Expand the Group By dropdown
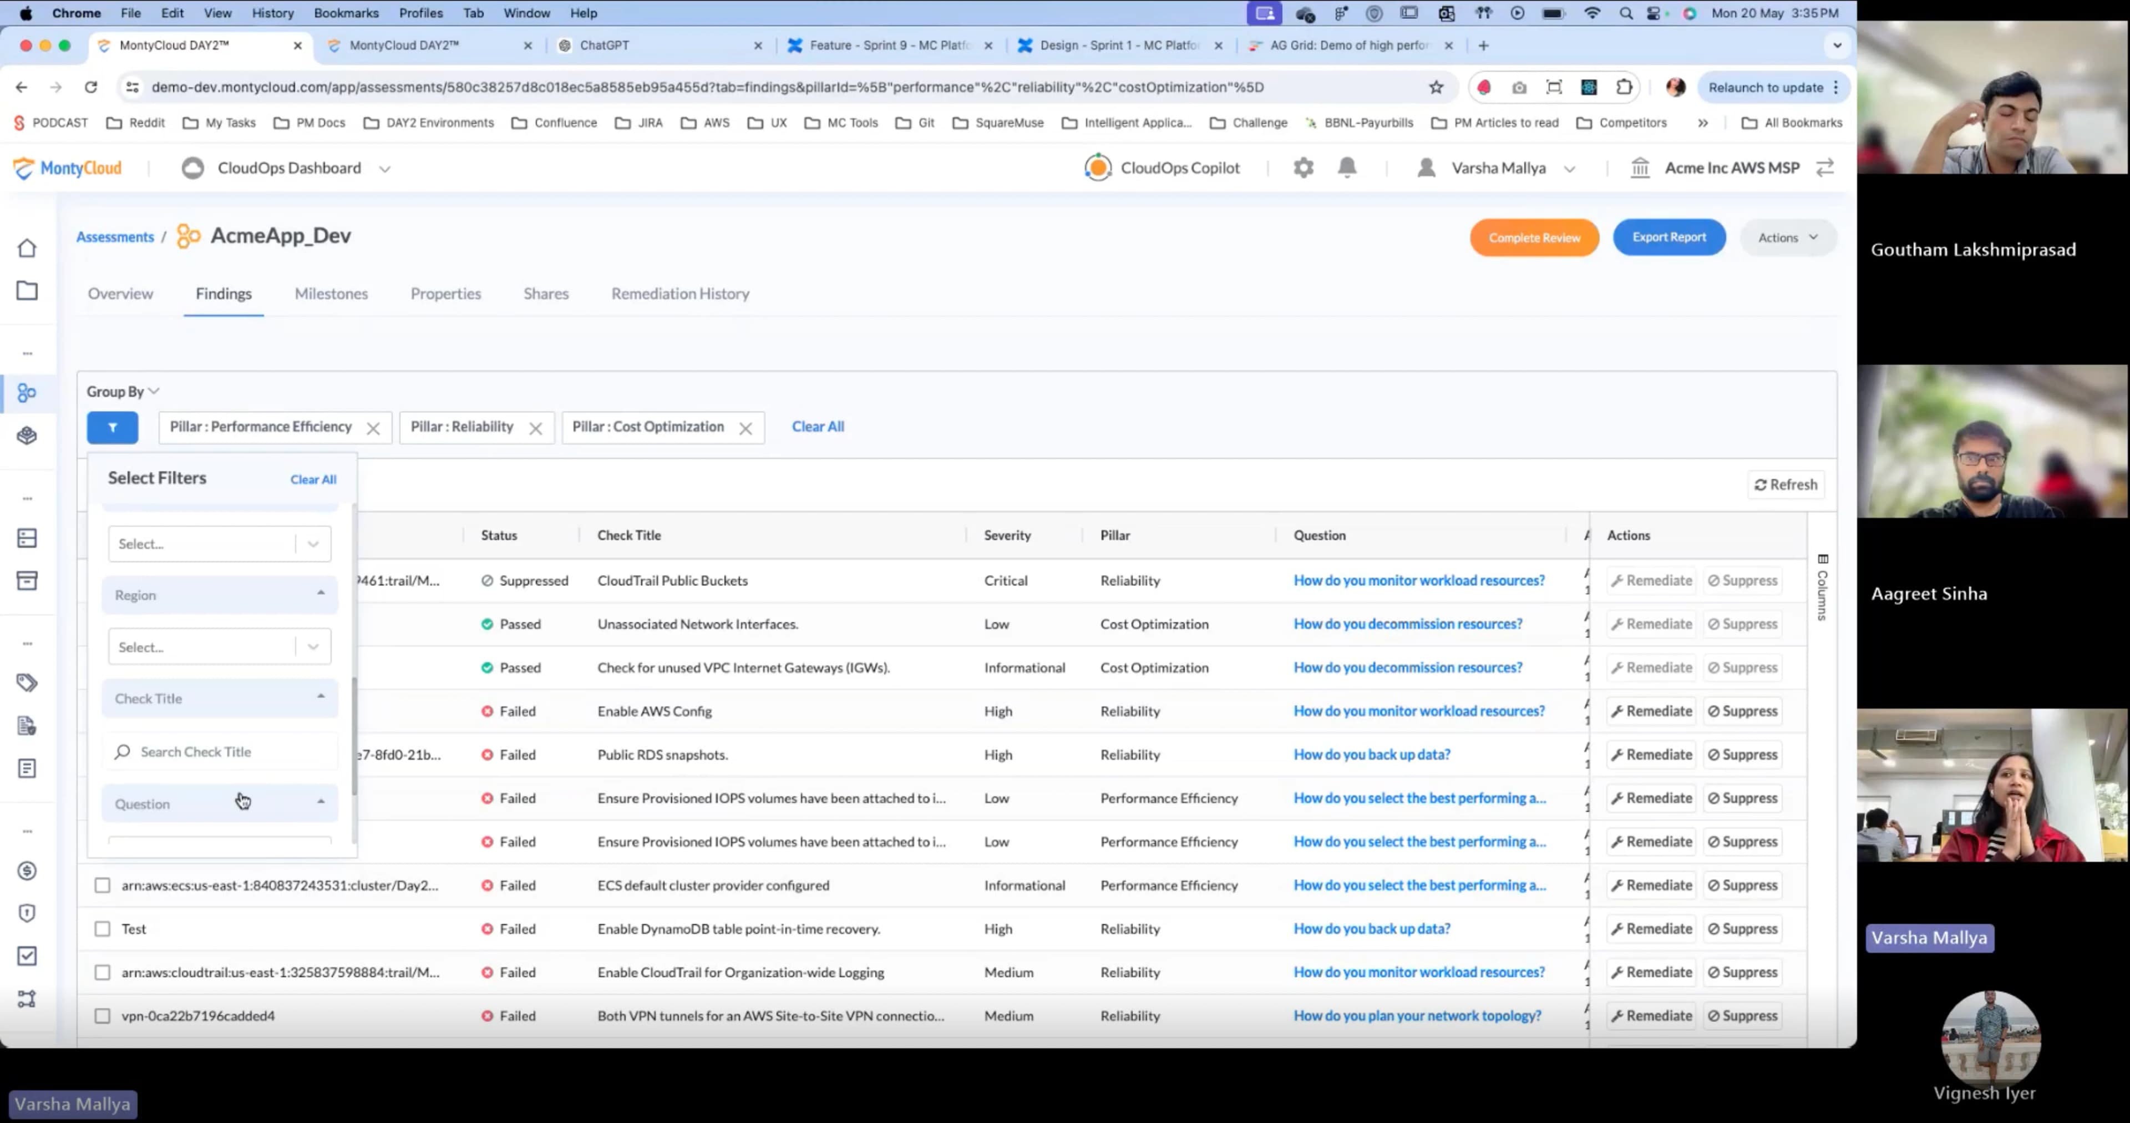 (123, 392)
